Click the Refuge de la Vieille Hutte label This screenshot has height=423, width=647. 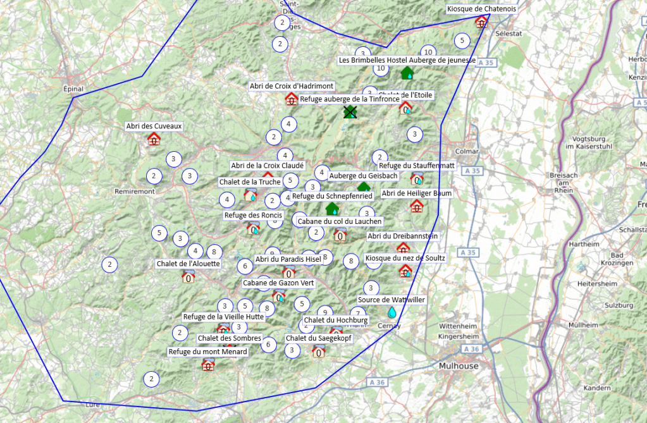223,317
